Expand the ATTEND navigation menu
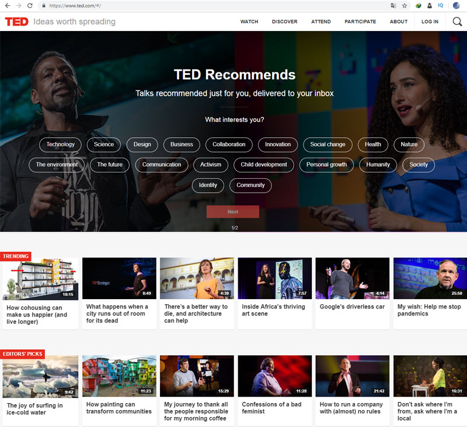 tap(321, 22)
